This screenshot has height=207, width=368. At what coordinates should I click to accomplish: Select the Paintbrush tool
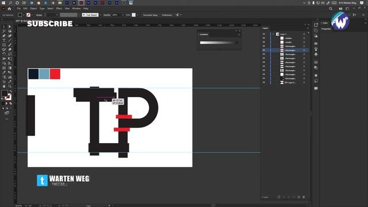point(10,45)
